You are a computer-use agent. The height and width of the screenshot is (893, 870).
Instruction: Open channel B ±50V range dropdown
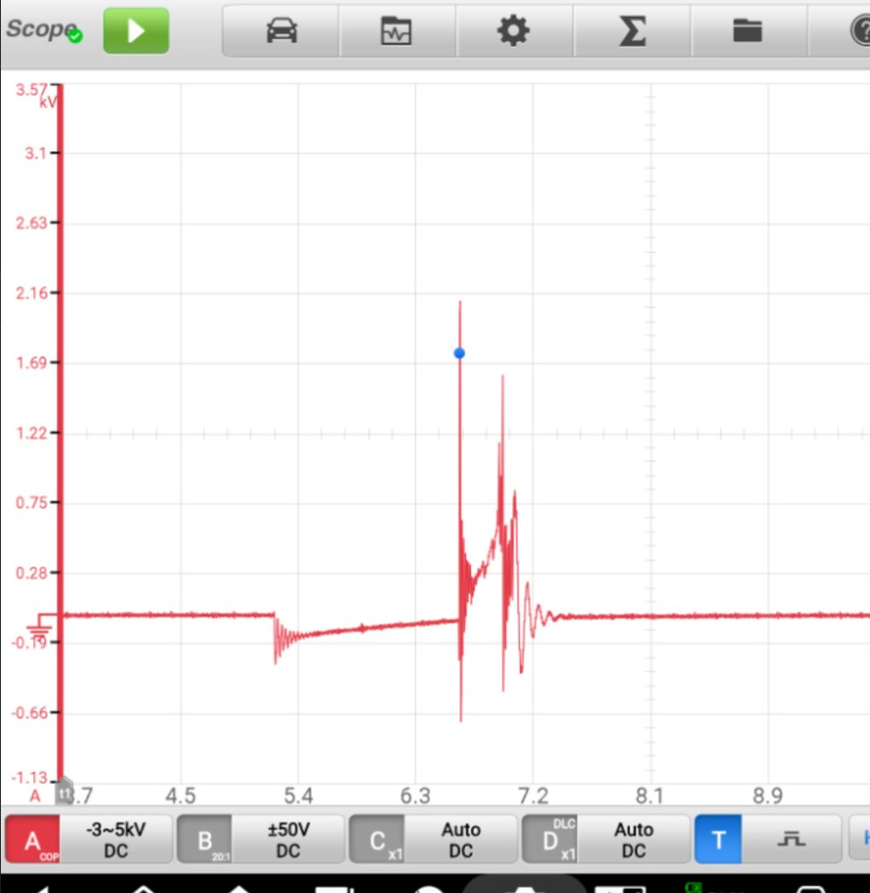tap(288, 839)
